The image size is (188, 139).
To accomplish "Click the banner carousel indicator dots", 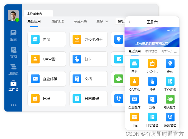I will [x=172, y=30].
